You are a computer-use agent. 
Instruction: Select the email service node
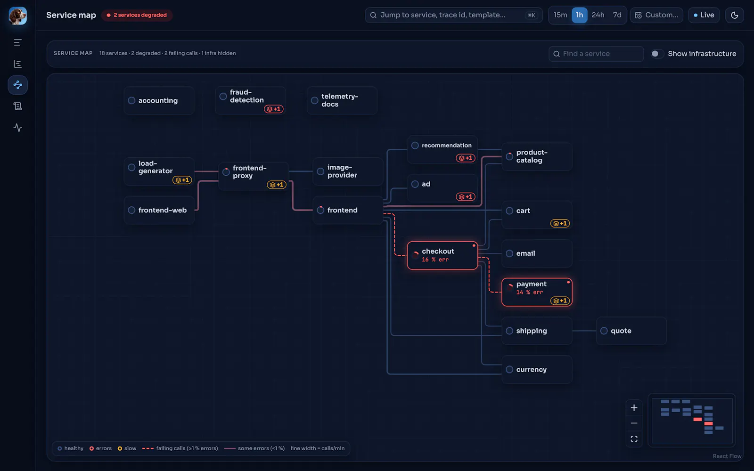pos(537,253)
